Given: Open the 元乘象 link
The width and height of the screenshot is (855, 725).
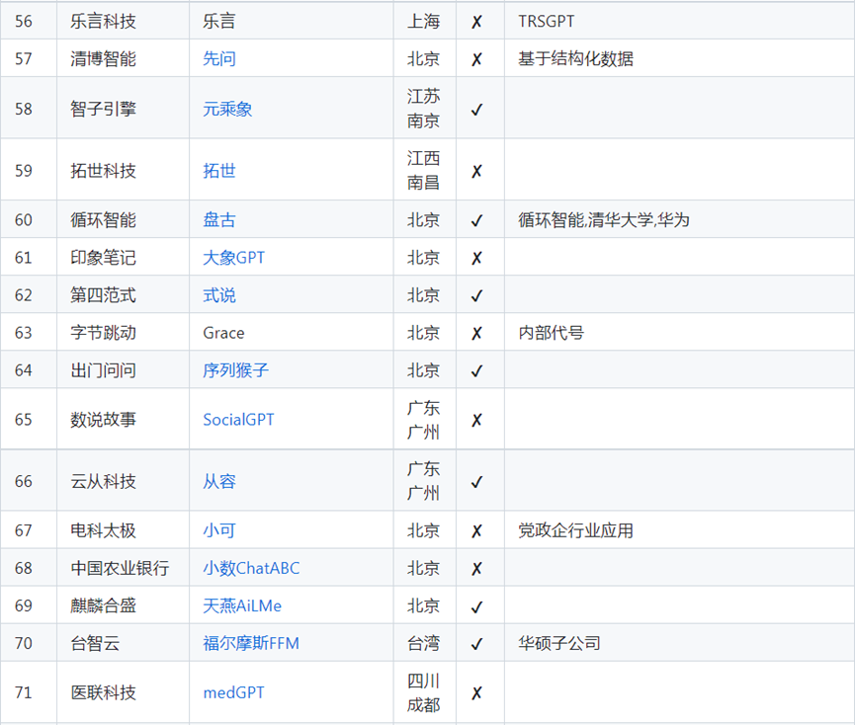Looking at the screenshot, I should click(x=227, y=109).
